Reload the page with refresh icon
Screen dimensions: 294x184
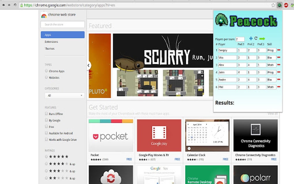point(15,5)
